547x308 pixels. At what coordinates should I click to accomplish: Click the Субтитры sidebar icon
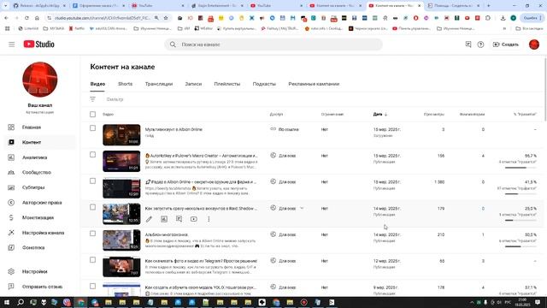11,187
